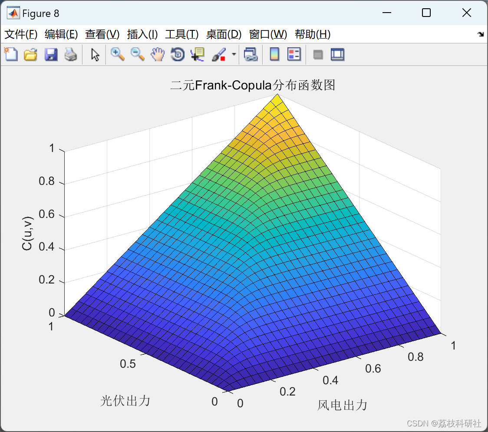Viewport: 488px width, 432px height.
Task: Insert Legend from the toolbar
Action: (x=294, y=54)
